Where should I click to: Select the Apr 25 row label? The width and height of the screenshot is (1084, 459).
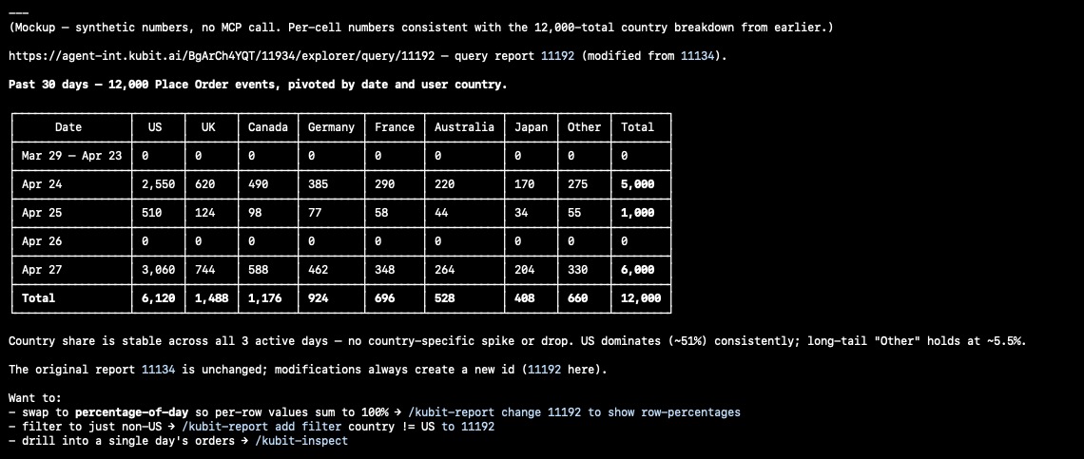point(42,213)
